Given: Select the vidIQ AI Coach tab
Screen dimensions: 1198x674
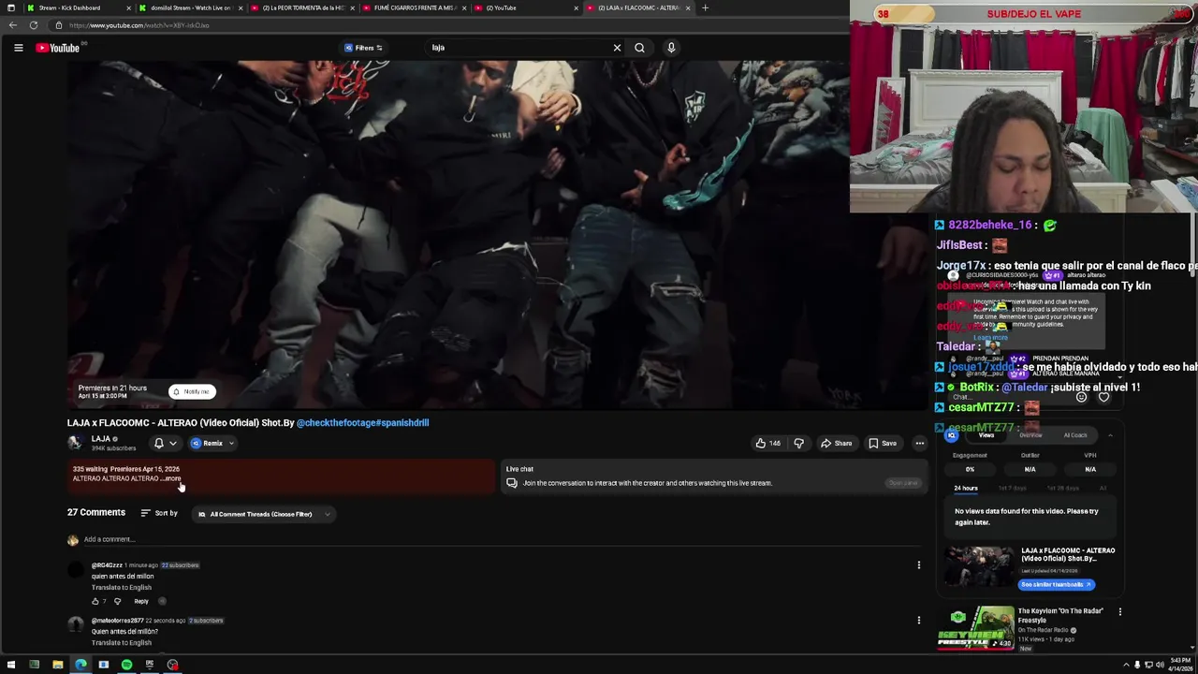Looking at the screenshot, I should 1075,435.
